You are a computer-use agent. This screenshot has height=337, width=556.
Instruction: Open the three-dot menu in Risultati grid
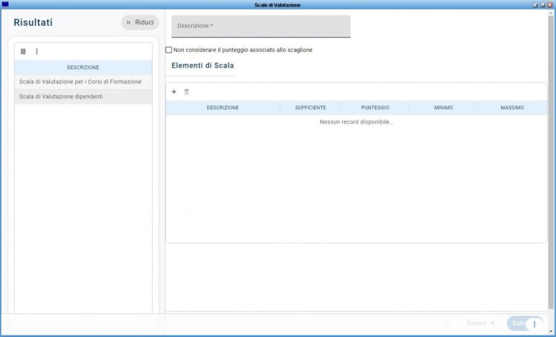pos(37,51)
